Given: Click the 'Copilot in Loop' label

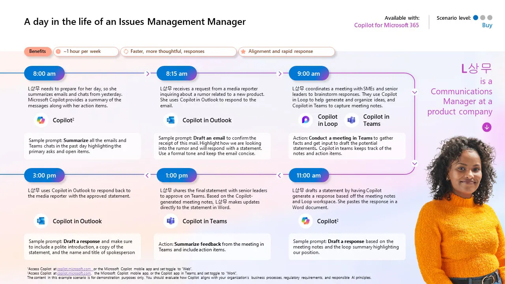Looking at the screenshot, I should pyautogui.click(x=328, y=120).
